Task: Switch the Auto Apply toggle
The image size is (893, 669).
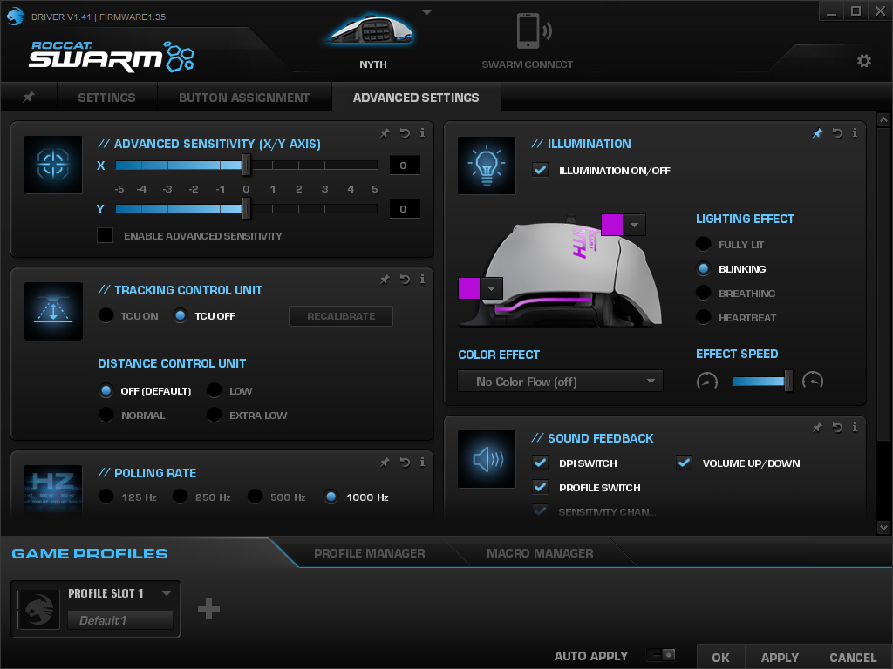Action: click(661, 655)
